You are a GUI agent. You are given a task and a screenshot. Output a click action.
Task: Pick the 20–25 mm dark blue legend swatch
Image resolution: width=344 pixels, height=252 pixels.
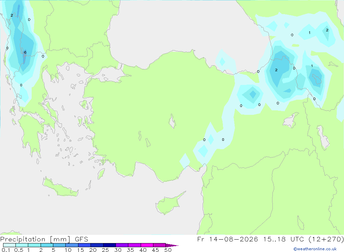tap(97, 245)
